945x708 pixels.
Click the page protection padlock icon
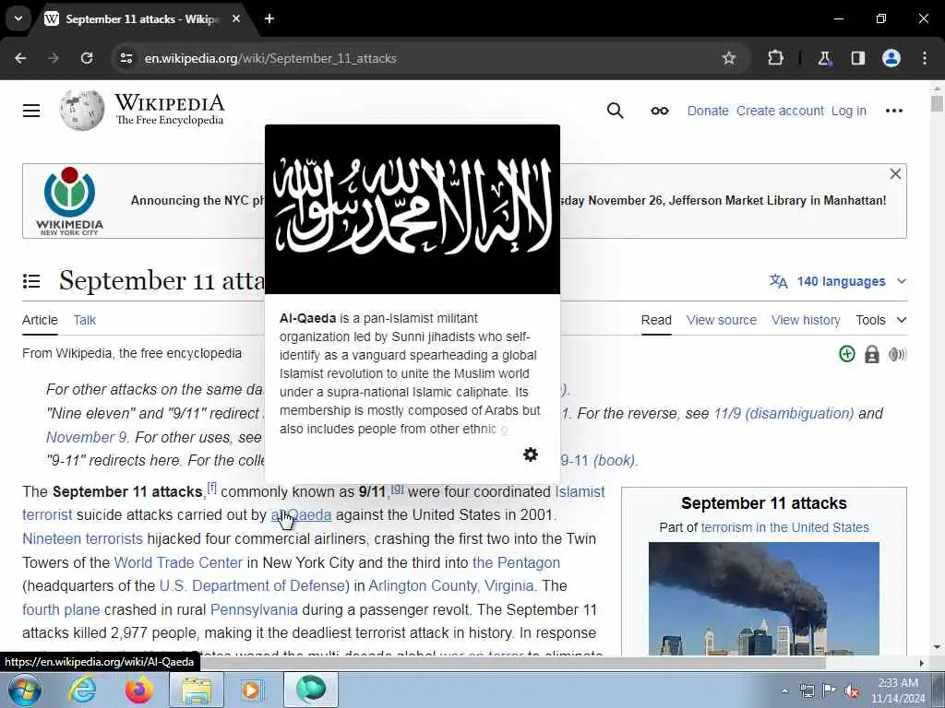click(x=871, y=354)
